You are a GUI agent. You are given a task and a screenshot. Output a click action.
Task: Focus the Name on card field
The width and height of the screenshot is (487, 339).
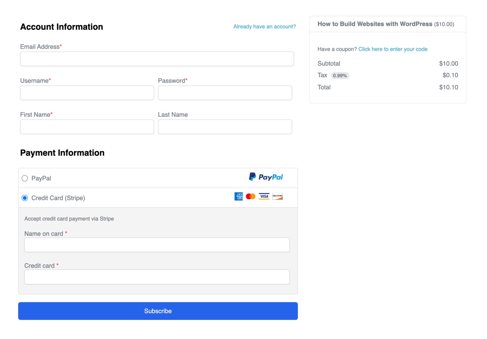157,245
